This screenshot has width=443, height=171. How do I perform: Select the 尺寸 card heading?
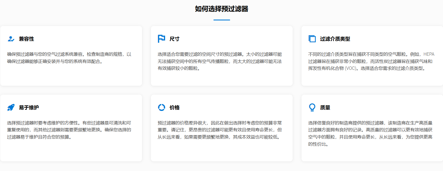pos(174,39)
